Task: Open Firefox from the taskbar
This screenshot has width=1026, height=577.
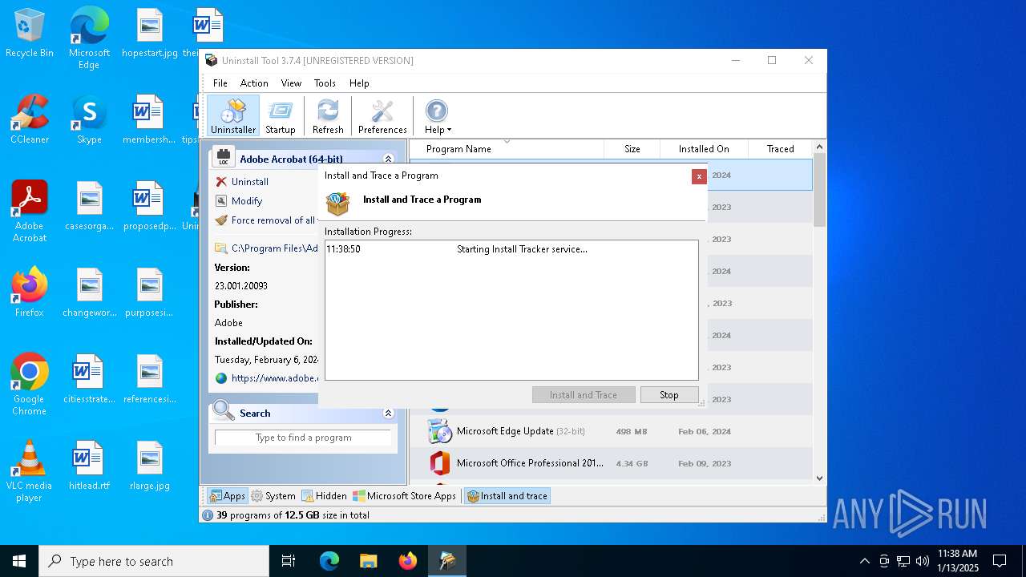Action: [408, 561]
